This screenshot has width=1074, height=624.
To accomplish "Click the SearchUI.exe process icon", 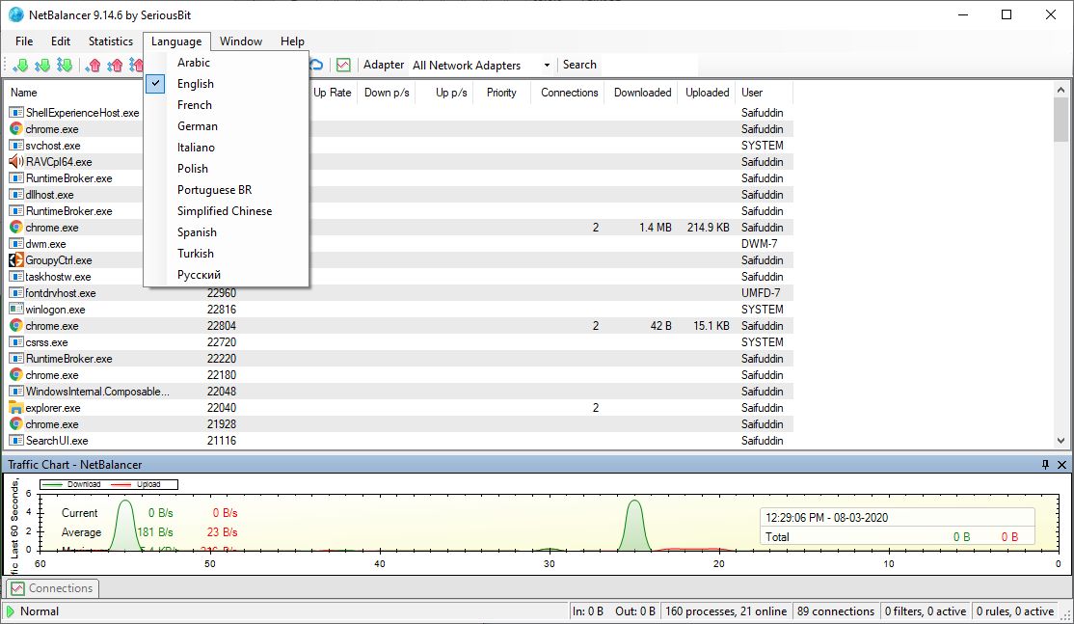I will click(x=16, y=441).
